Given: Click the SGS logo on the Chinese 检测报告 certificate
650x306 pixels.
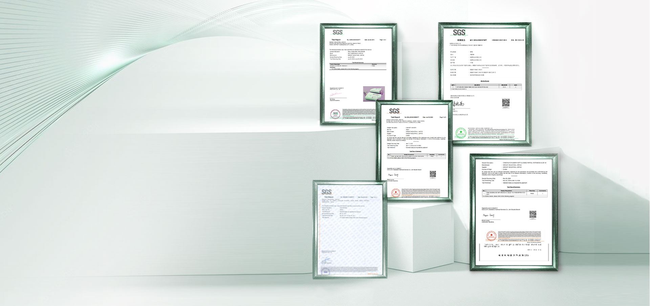Looking at the screenshot, I should point(459,32).
